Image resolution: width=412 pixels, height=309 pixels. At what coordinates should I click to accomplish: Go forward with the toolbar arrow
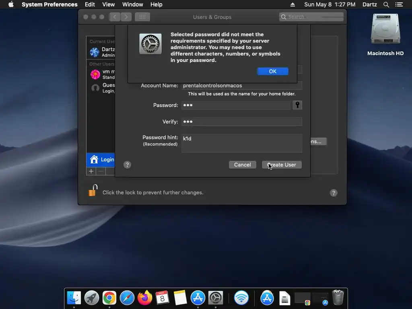pyautogui.click(x=126, y=17)
